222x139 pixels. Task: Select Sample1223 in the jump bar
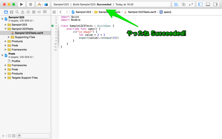click(81, 12)
